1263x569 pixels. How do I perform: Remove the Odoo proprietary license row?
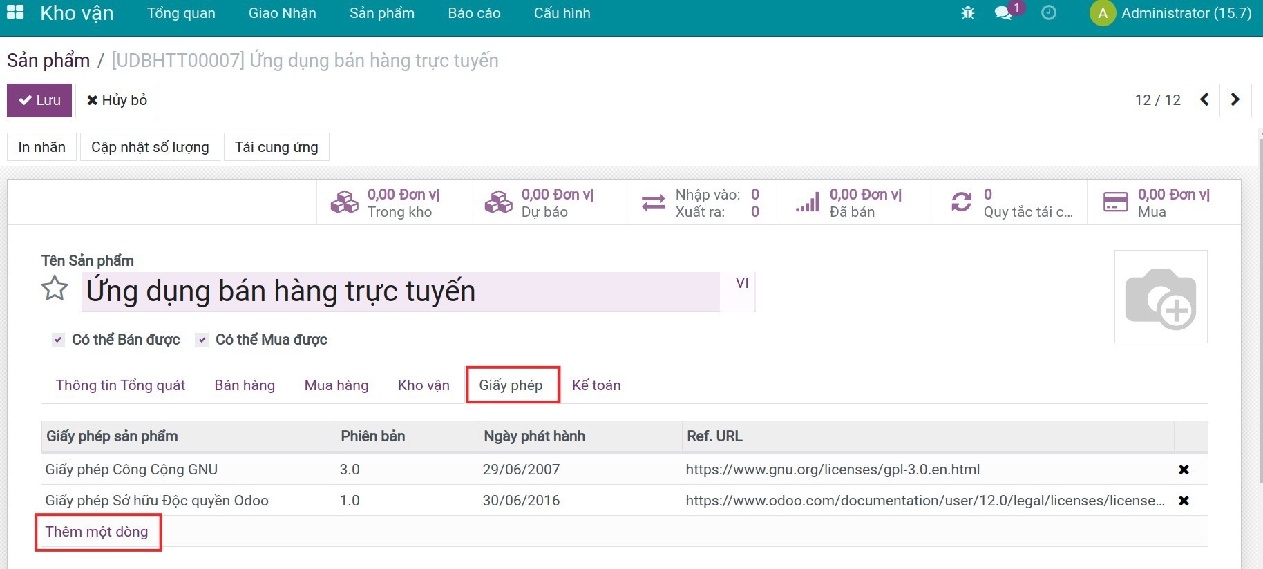click(1184, 501)
